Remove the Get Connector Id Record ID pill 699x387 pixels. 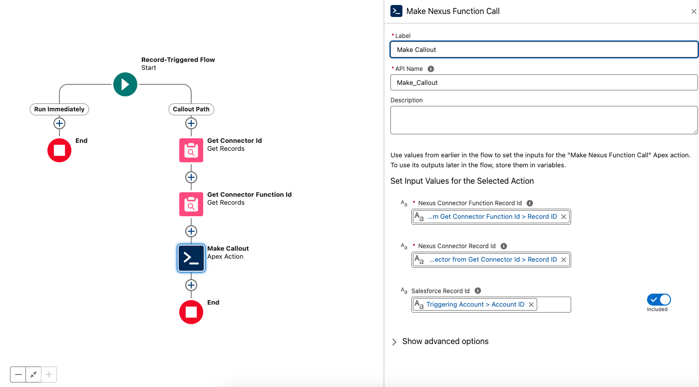[564, 260]
